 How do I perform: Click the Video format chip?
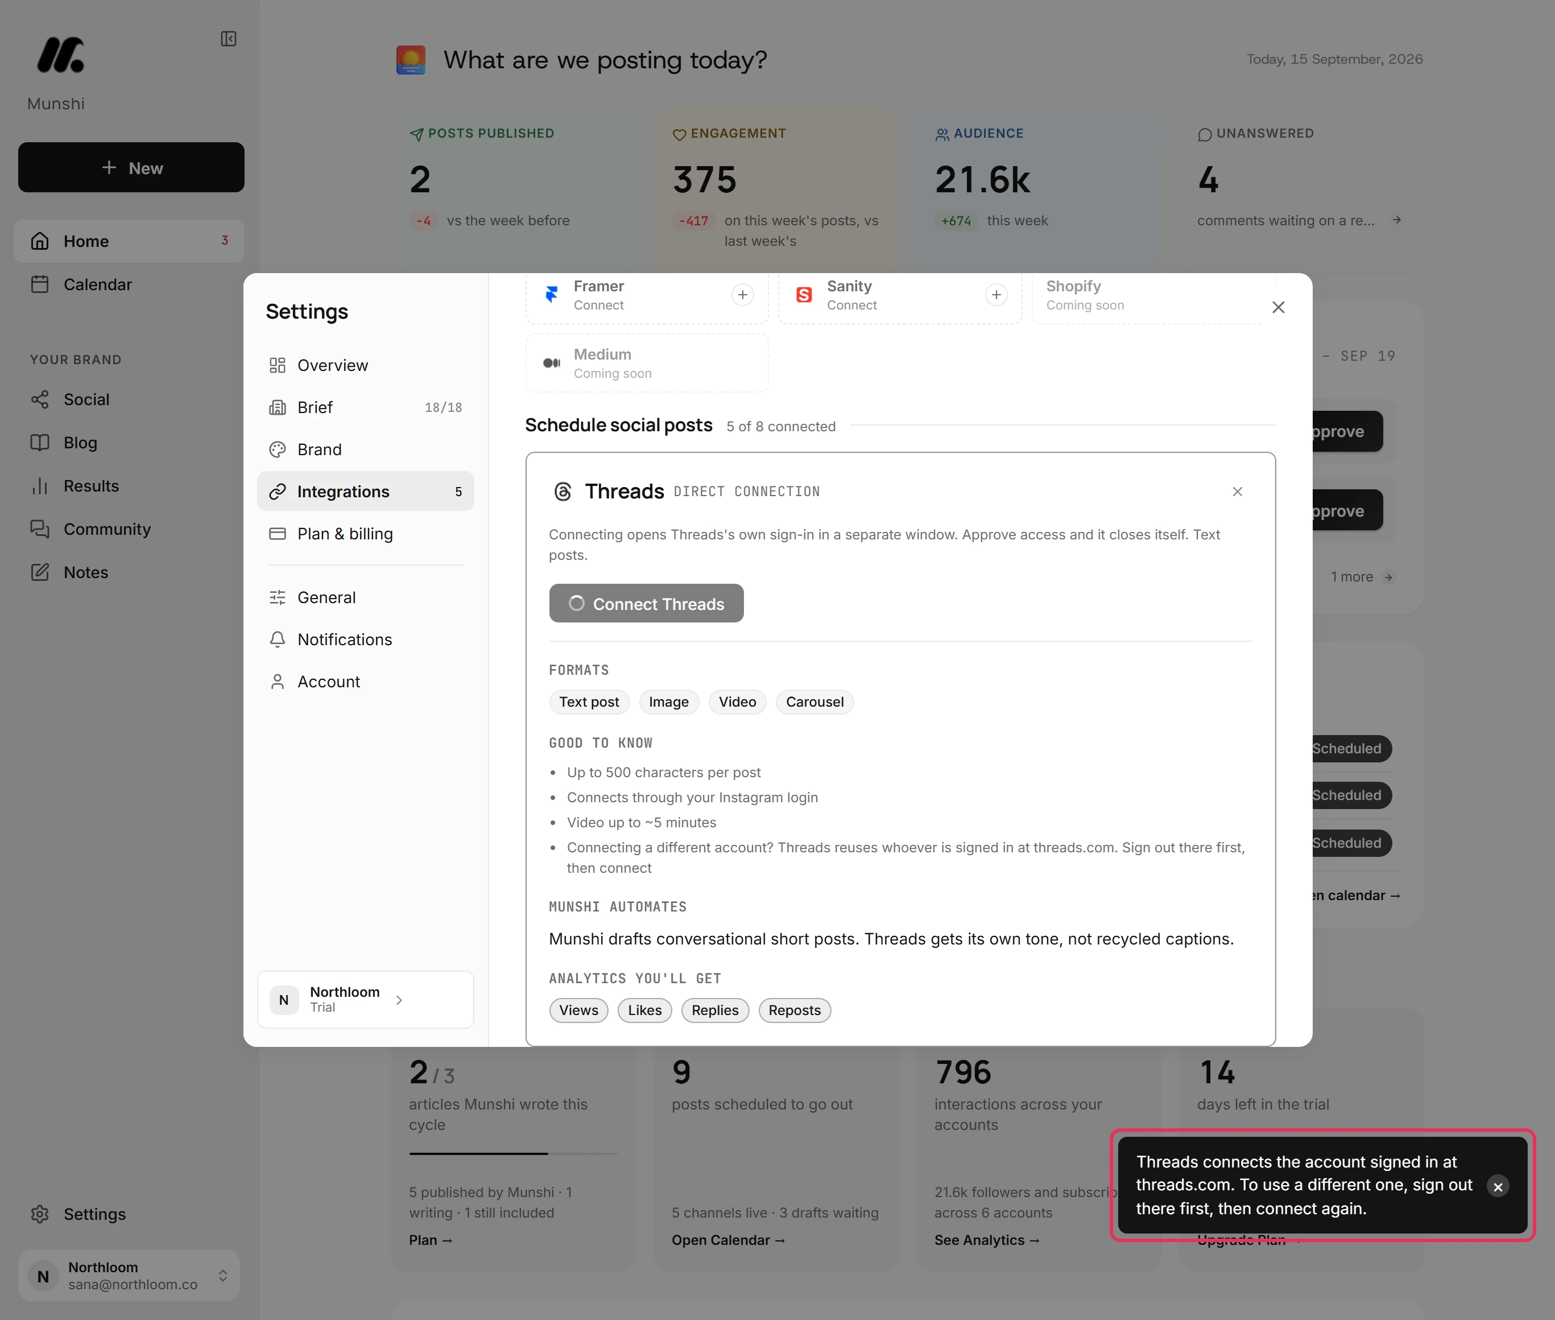coord(737,702)
